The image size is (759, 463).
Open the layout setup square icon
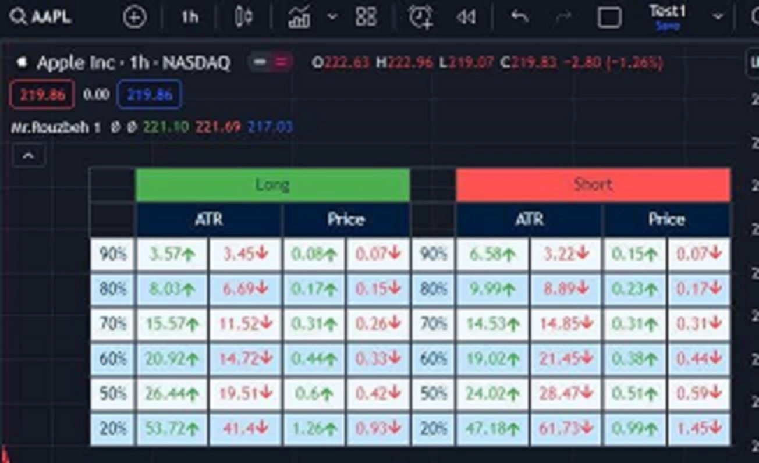(609, 17)
